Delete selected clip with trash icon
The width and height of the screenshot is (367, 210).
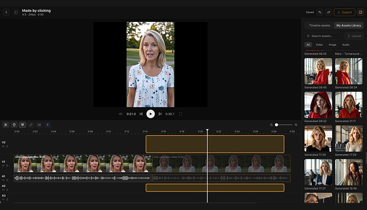pos(14,125)
